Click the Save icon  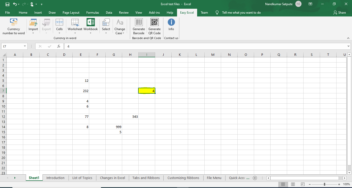7,4
